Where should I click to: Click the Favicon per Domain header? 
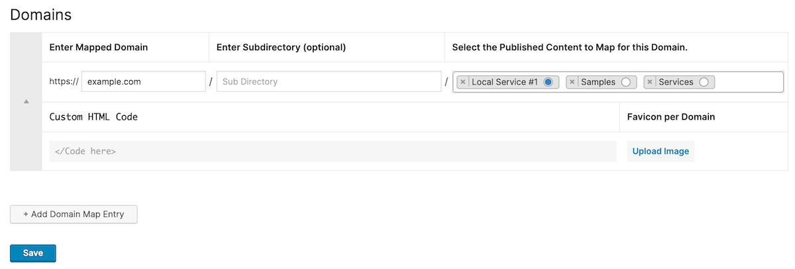pos(671,117)
